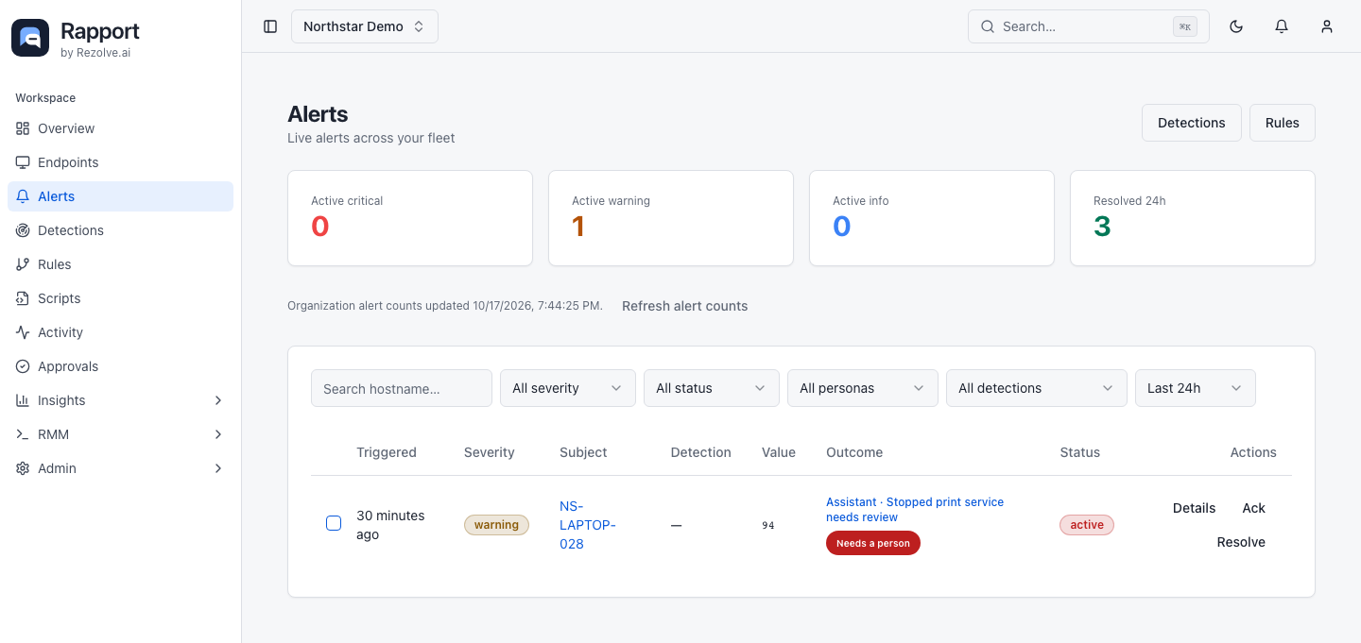Click the Status column header

[x=1080, y=452]
